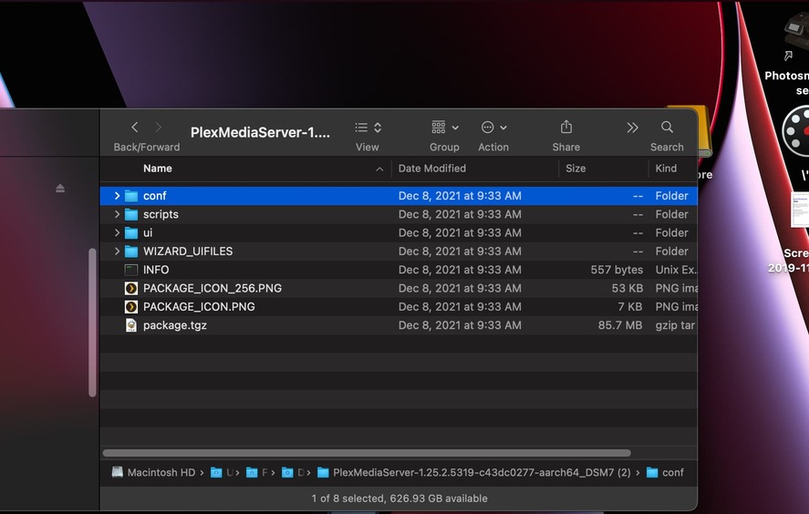
Task: Select the film reel desktop icon
Action: [795, 131]
